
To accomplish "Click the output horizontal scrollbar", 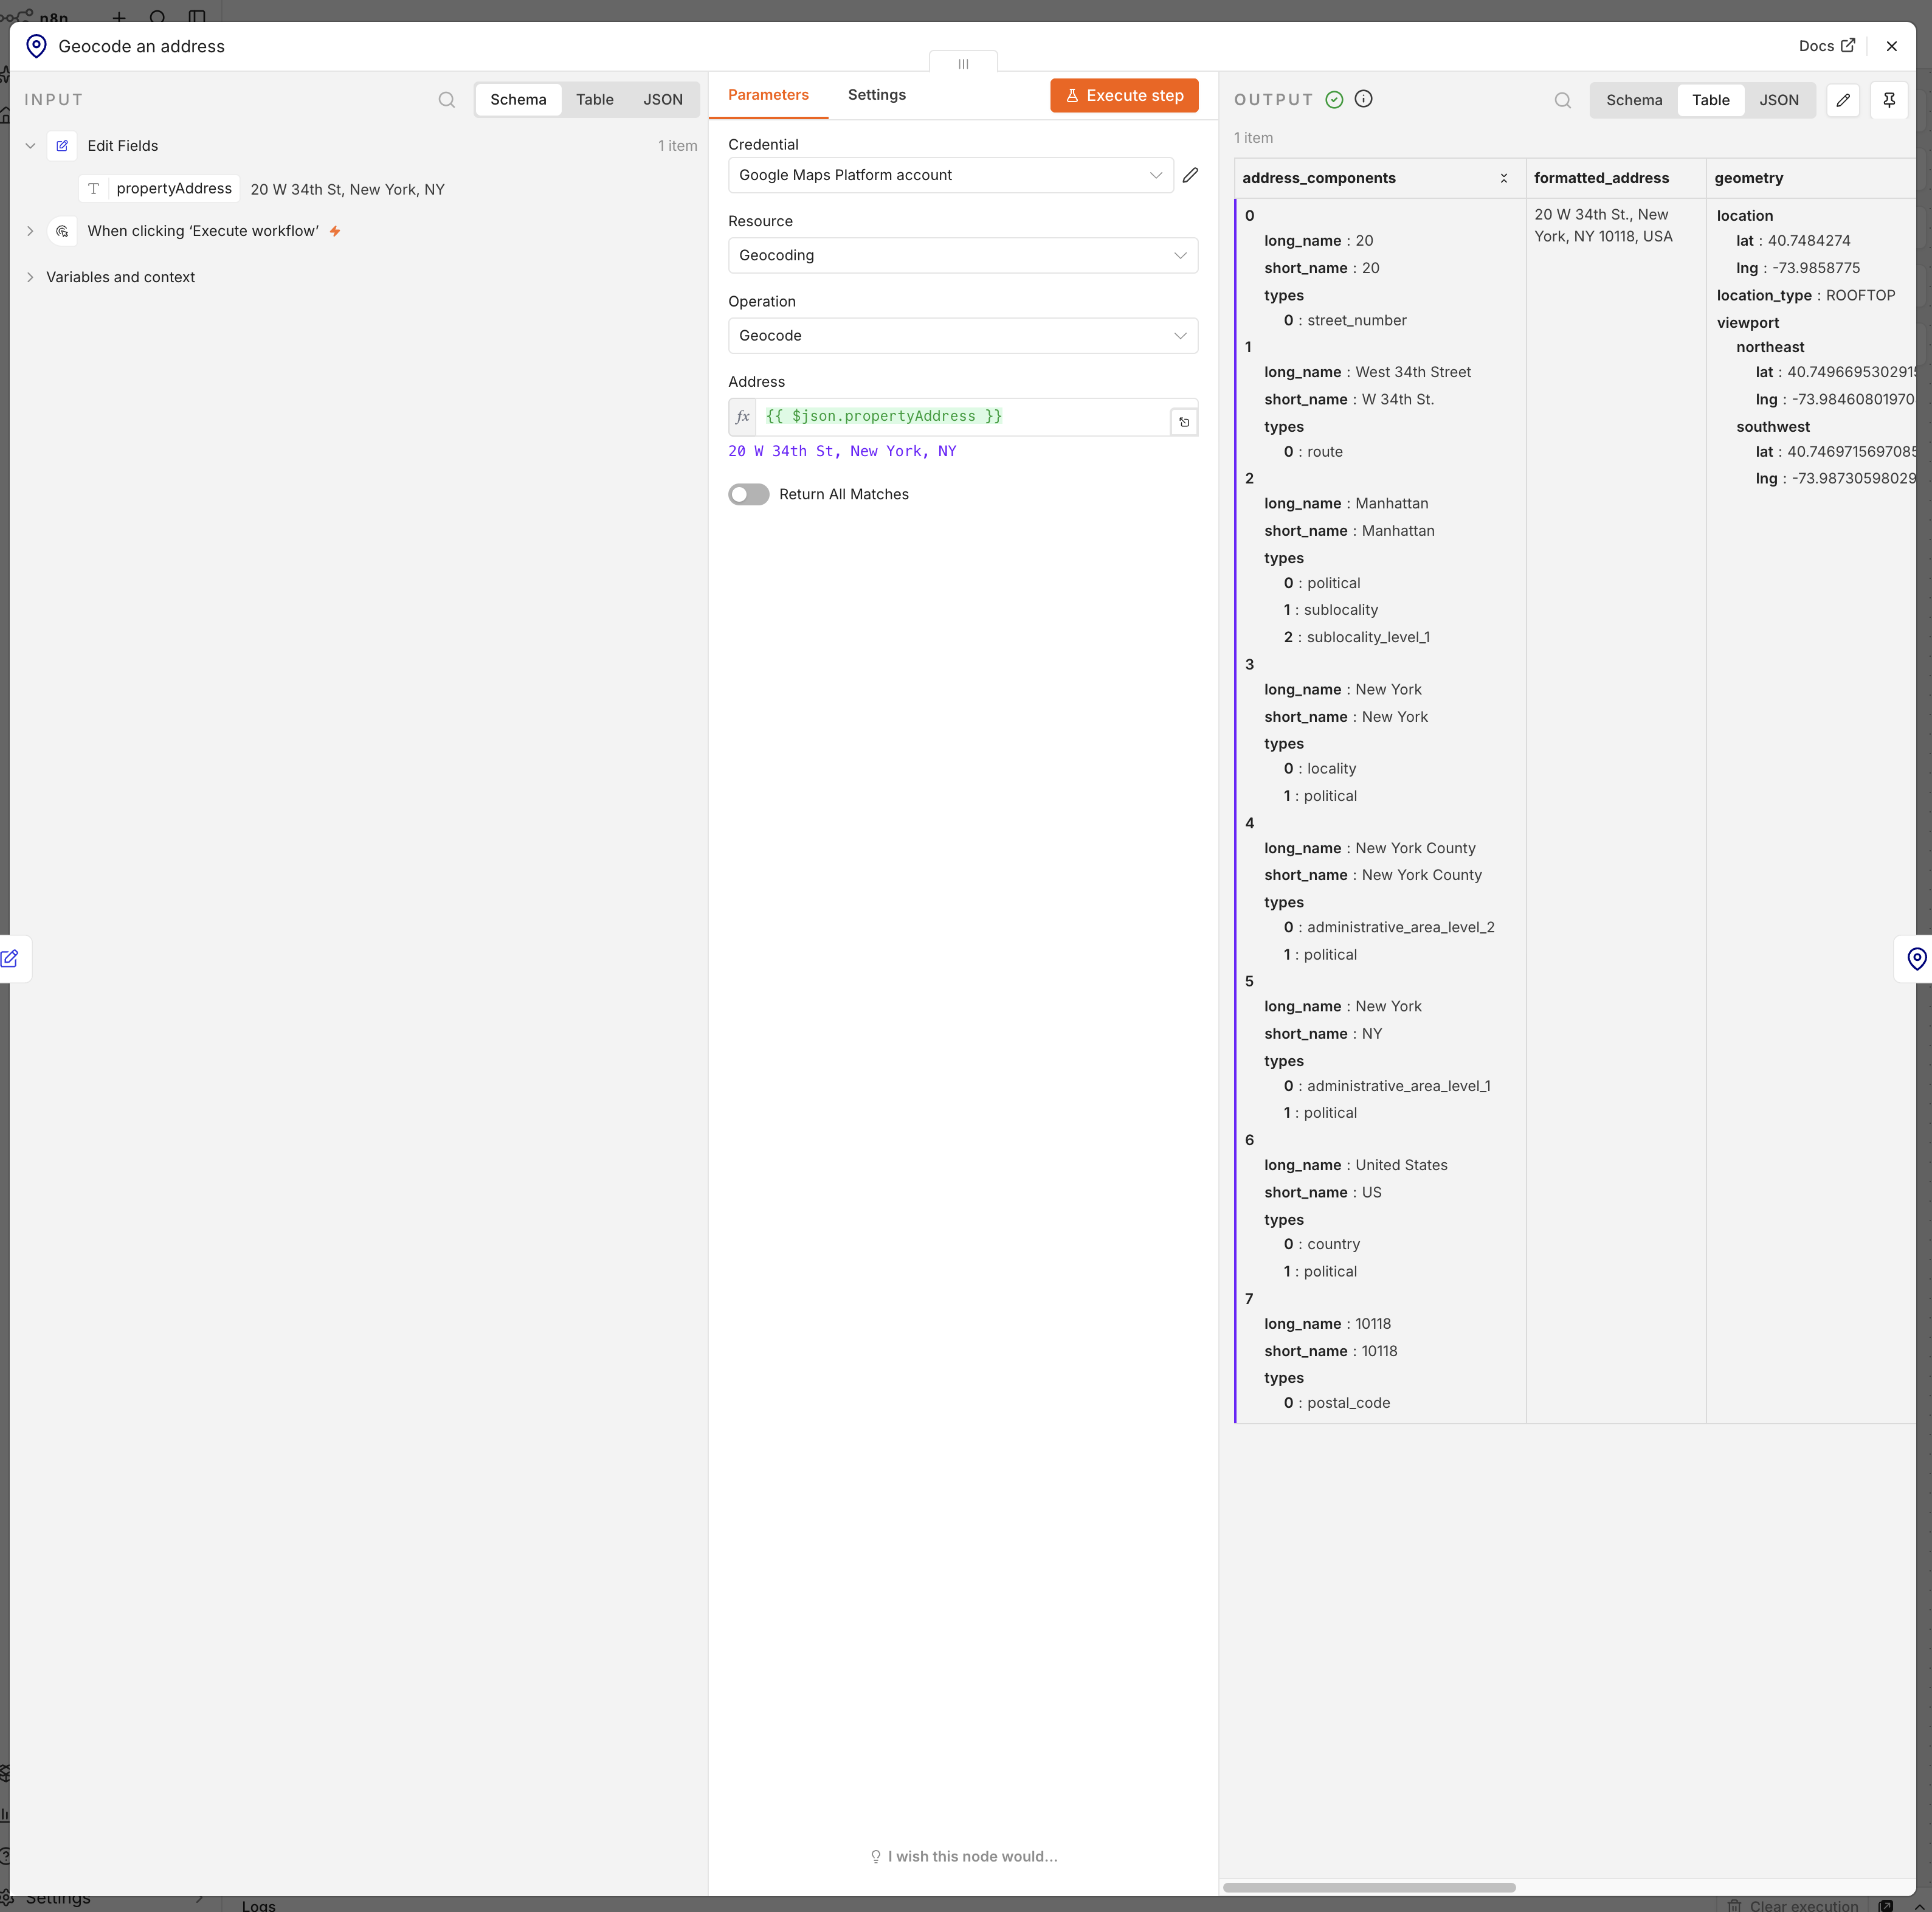I will click(1369, 1887).
